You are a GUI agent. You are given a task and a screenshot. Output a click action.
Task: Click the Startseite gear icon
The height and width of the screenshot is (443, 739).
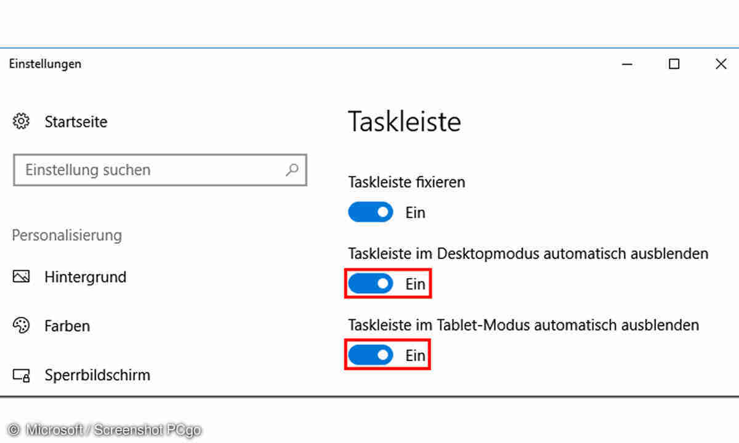(x=22, y=121)
